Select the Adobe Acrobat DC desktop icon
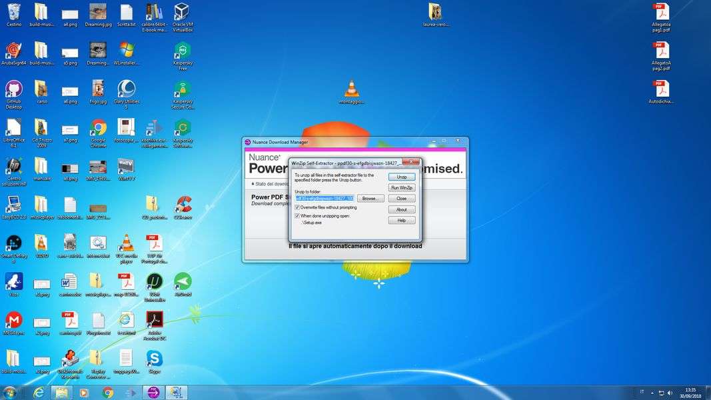The height and width of the screenshot is (400, 711). pyautogui.click(x=154, y=325)
